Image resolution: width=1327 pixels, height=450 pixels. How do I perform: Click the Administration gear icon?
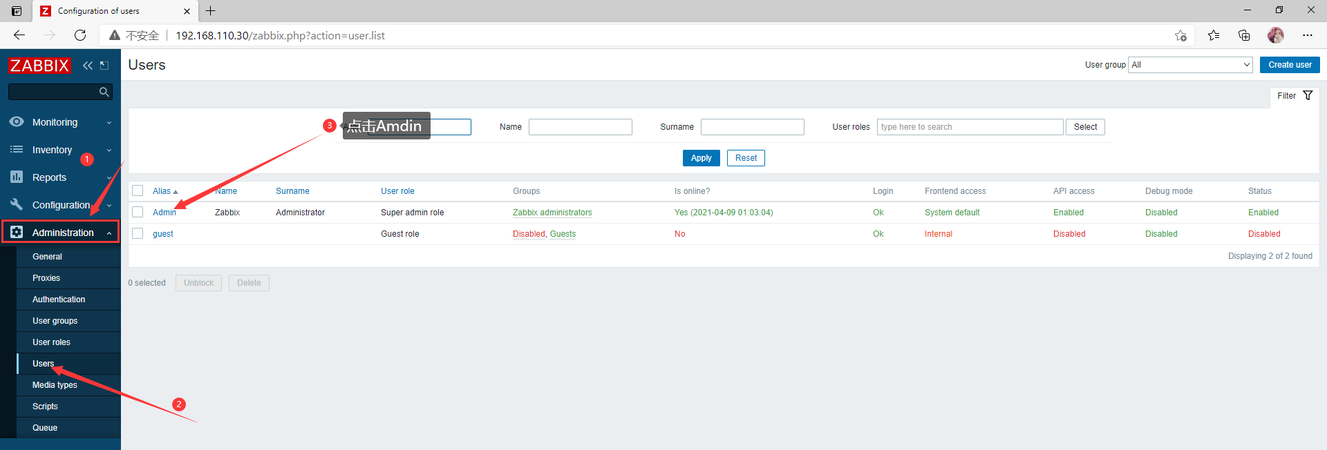[17, 233]
